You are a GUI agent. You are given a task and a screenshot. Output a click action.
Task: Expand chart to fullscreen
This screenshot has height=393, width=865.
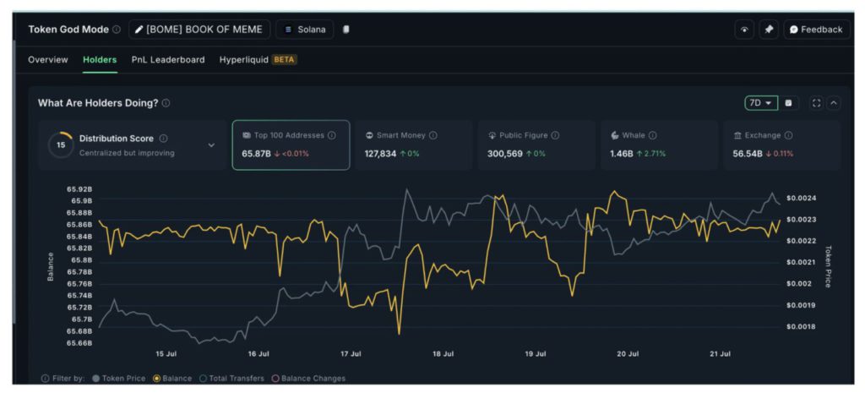click(816, 103)
